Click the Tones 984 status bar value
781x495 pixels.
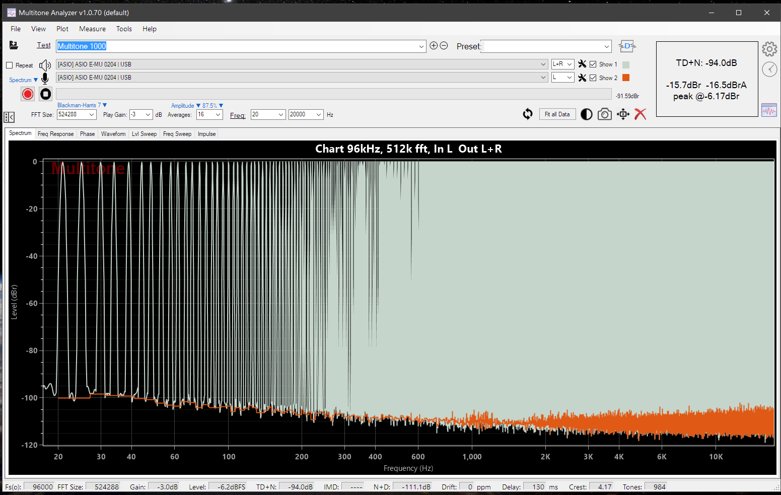pos(656,487)
